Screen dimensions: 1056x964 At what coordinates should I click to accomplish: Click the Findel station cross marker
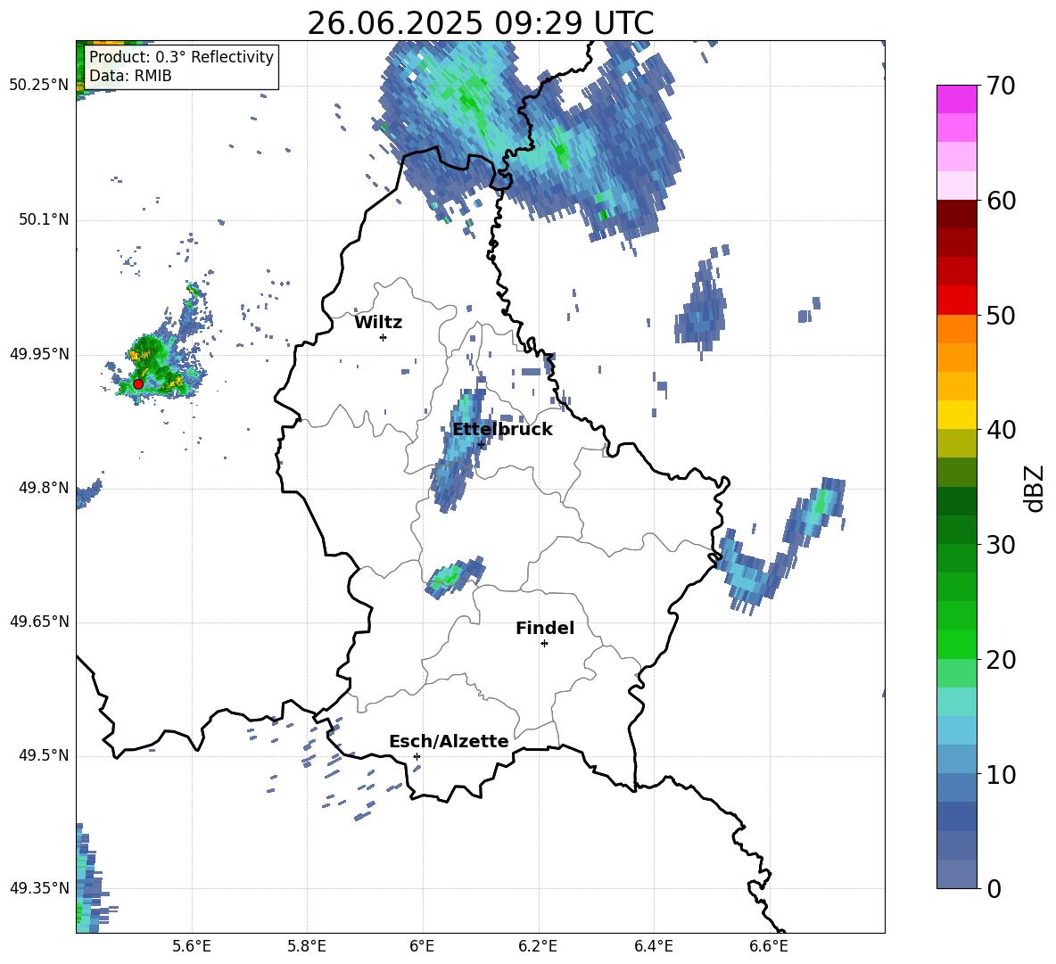(x=544, y=644)
